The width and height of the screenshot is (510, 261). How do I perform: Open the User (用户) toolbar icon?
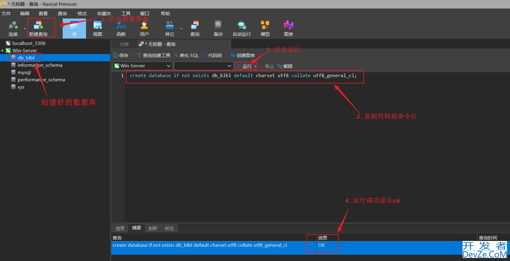click(x=144, y=29)
